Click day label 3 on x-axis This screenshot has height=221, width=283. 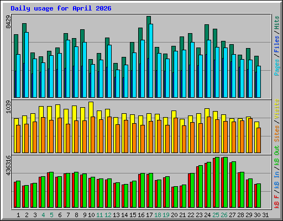click(x=35, y=215)
